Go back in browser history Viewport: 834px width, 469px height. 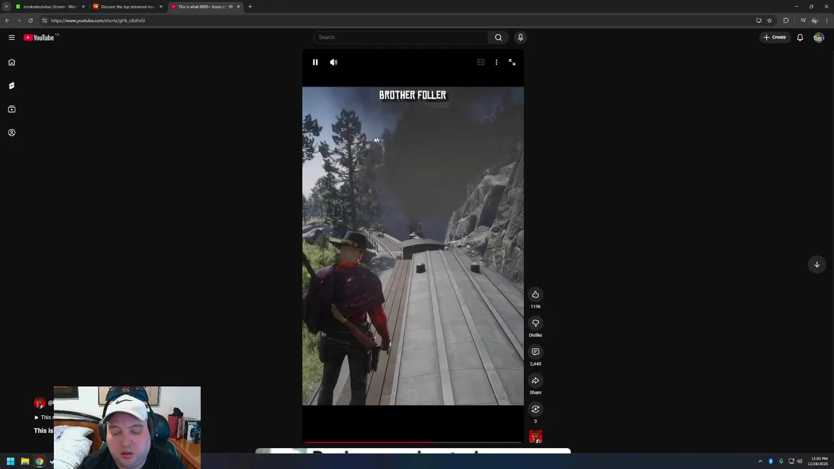tap(7, 20)
